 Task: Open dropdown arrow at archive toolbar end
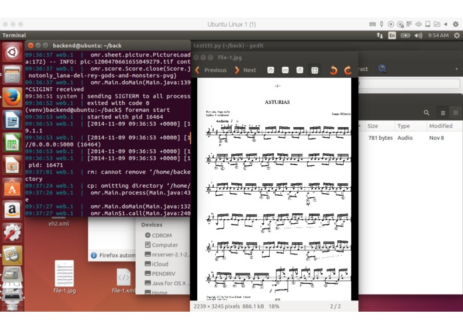[x=456, y=69]
